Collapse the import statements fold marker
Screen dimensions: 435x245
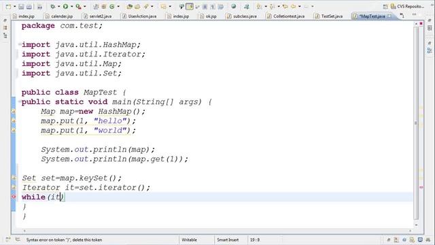[20, 44]
